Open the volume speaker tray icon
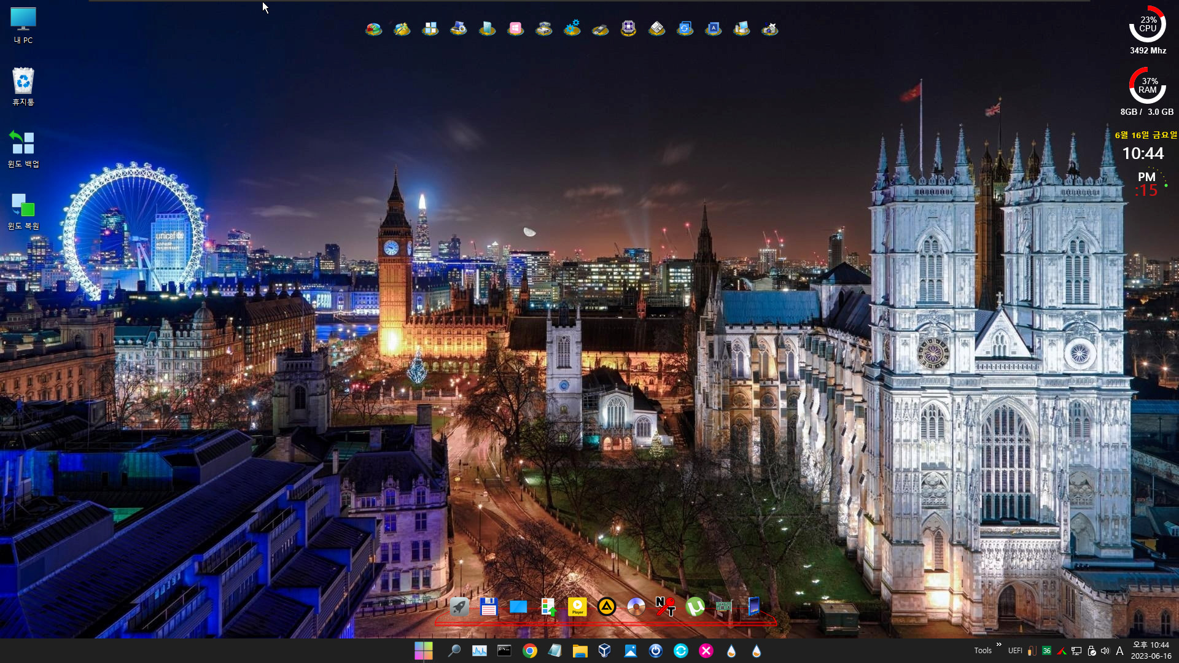 pos(1105,651)
